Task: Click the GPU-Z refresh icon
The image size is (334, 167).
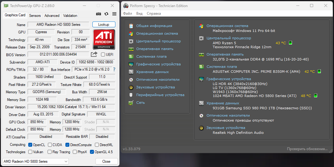Action: [x=107, y=14]
